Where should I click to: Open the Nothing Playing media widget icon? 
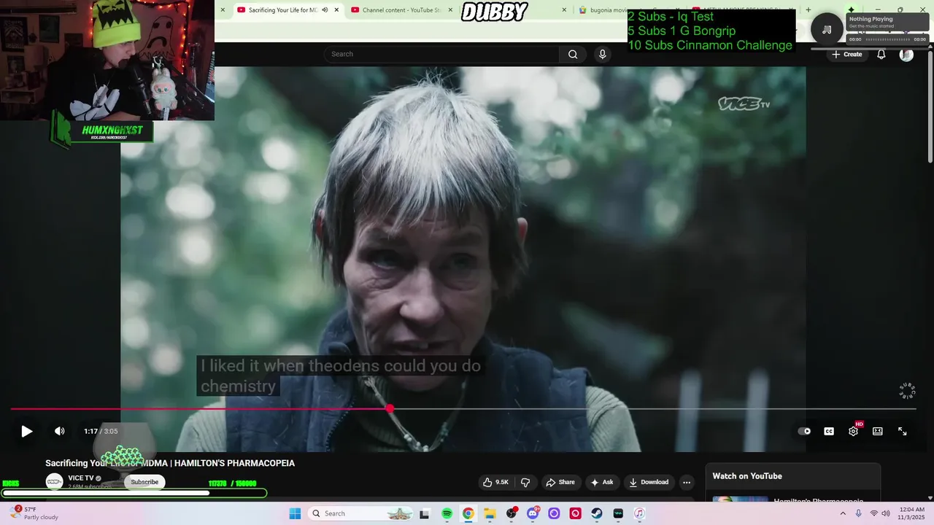[x=827, y=30]
